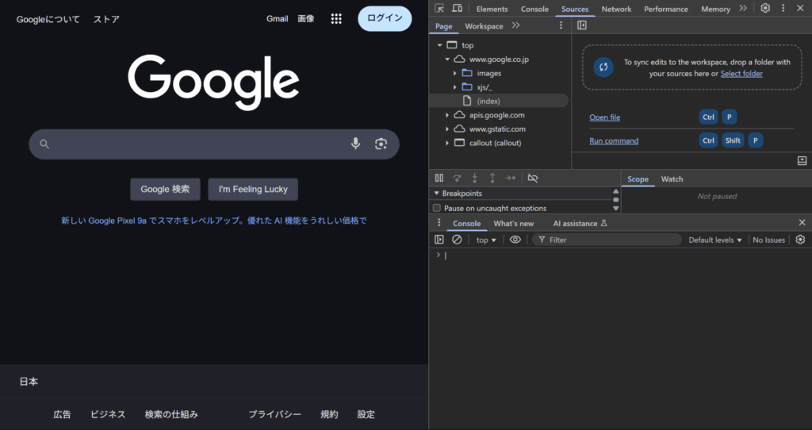This screenshot has height=430, width=812.
Task: Hide the navigator sidebar toggle icon
Action: click(581, 25)
